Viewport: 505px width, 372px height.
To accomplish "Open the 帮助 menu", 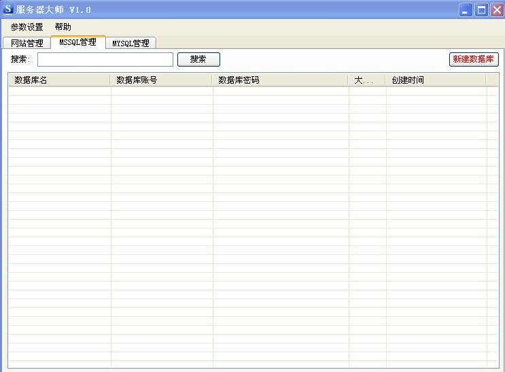I will 63,27.
